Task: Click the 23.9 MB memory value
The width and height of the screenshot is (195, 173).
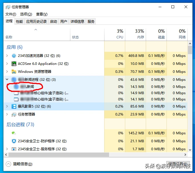Action: point(137,114)
